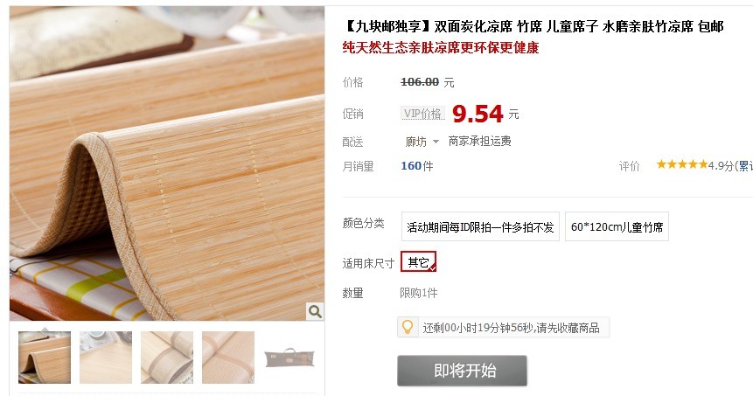
Task: Click the VIP价格 label
Action: tap(422, 114)
